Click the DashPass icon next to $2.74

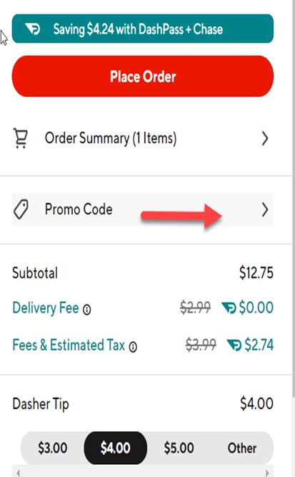pyautogui.click(x=234, y=345)
